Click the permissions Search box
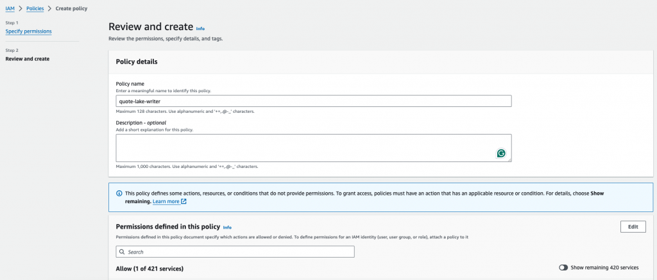Screen dimensions: 657x280 point(235,252)
